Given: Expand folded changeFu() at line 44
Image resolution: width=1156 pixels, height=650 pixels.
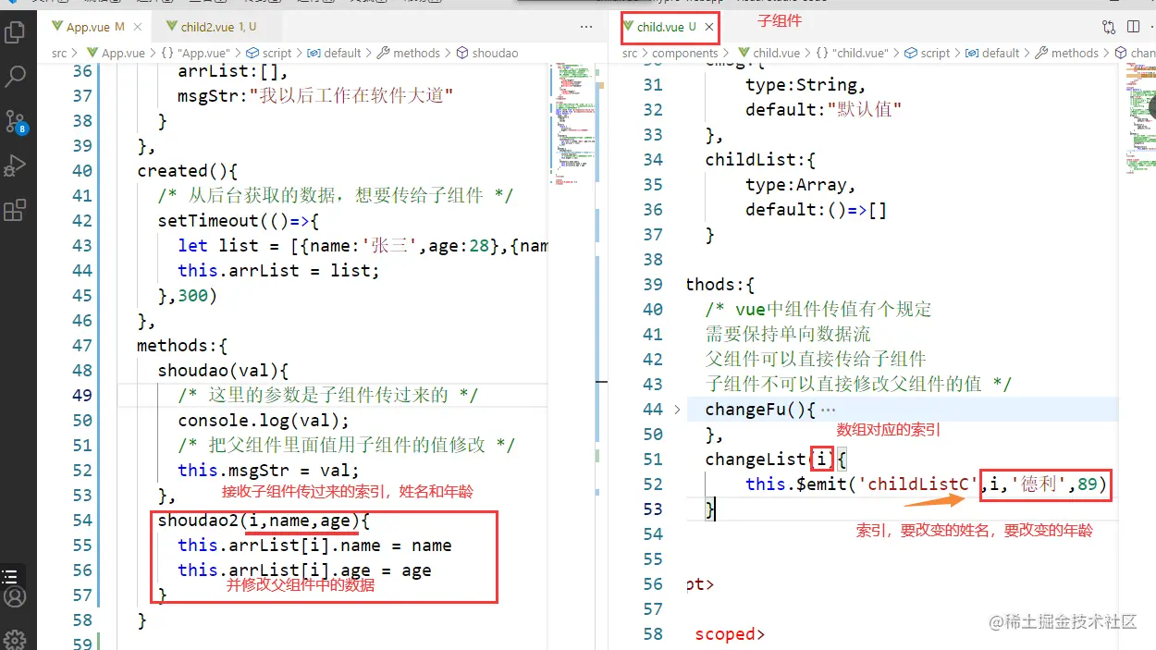Looking at the screenshot, I should coord(677,410).
